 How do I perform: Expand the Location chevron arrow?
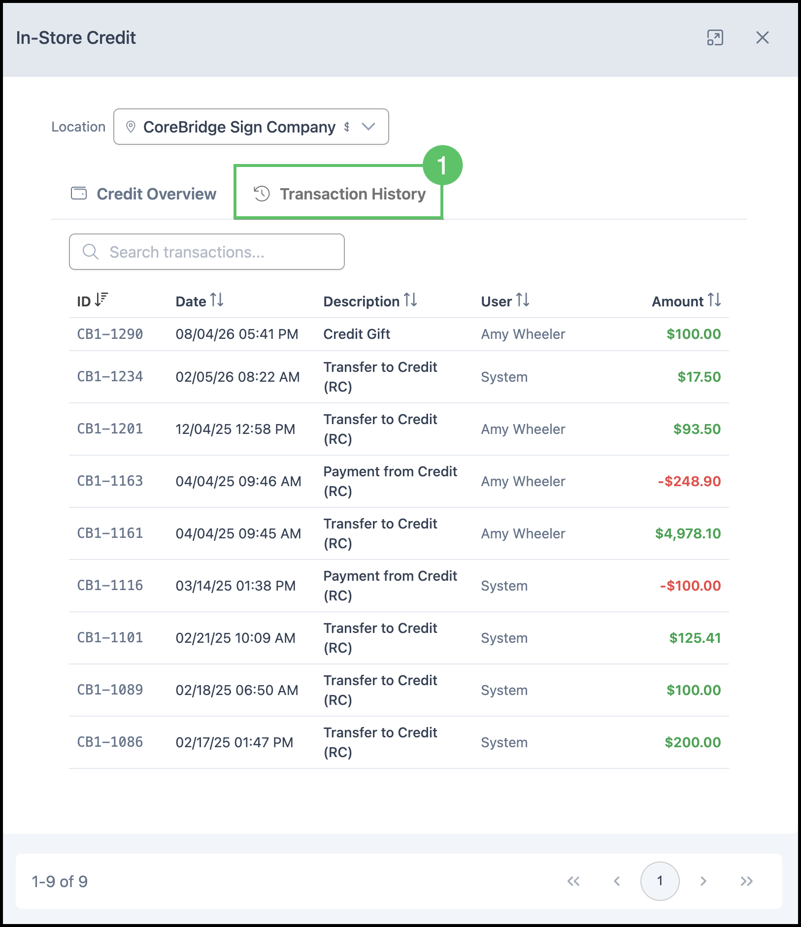(368, 127)
